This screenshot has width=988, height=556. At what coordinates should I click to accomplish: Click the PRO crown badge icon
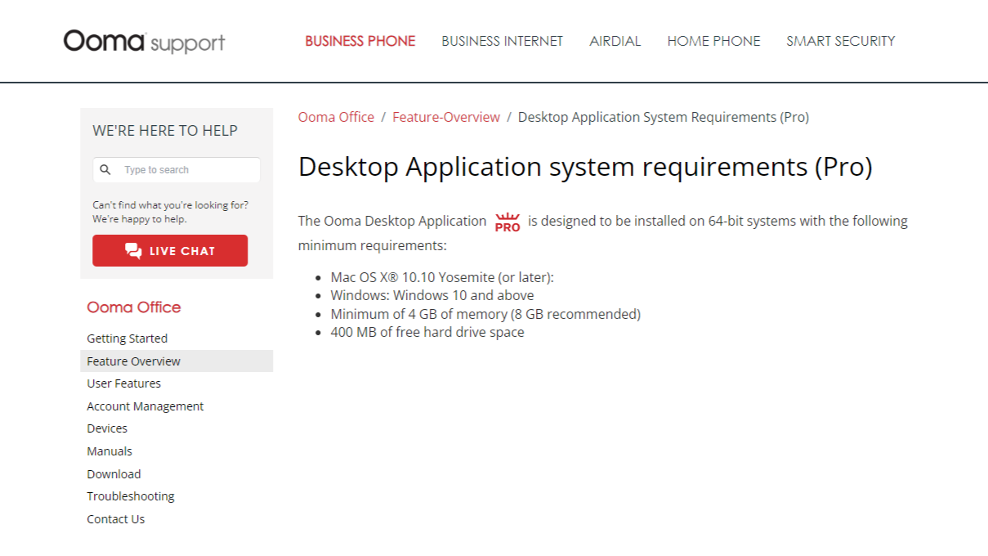point(507,222)
